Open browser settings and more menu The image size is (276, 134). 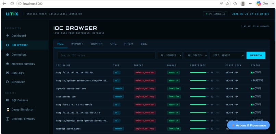[251, 3]
